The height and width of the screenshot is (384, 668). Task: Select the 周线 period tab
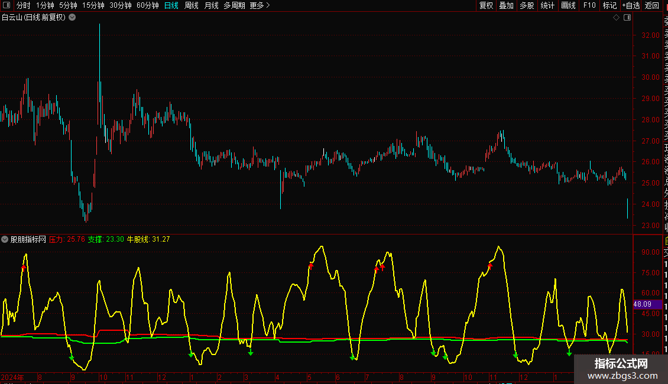[192, 5]
